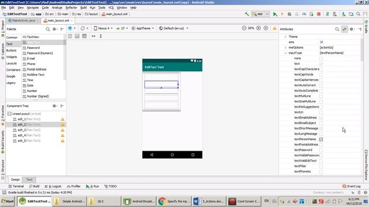Click the vertical expand arrows icon

coord(101,36)
